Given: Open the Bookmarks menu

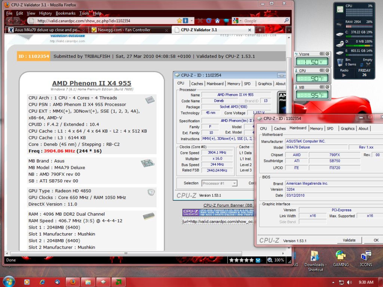Looking at the screenshot, I should pos(65,13).
